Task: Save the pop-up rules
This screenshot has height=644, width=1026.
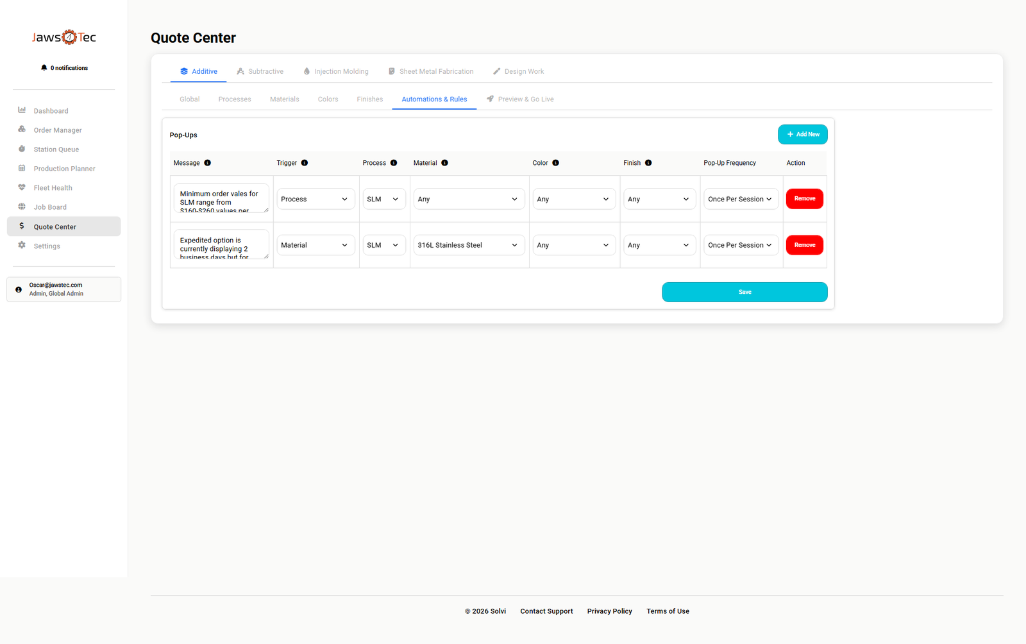Action: 744,292
